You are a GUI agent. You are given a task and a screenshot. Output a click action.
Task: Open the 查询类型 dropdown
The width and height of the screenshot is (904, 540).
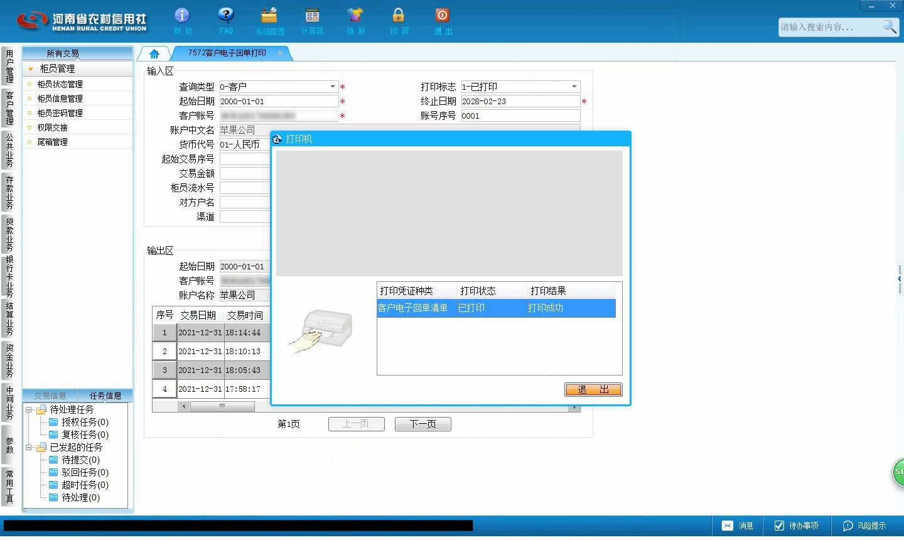click(x=333, y=87)
